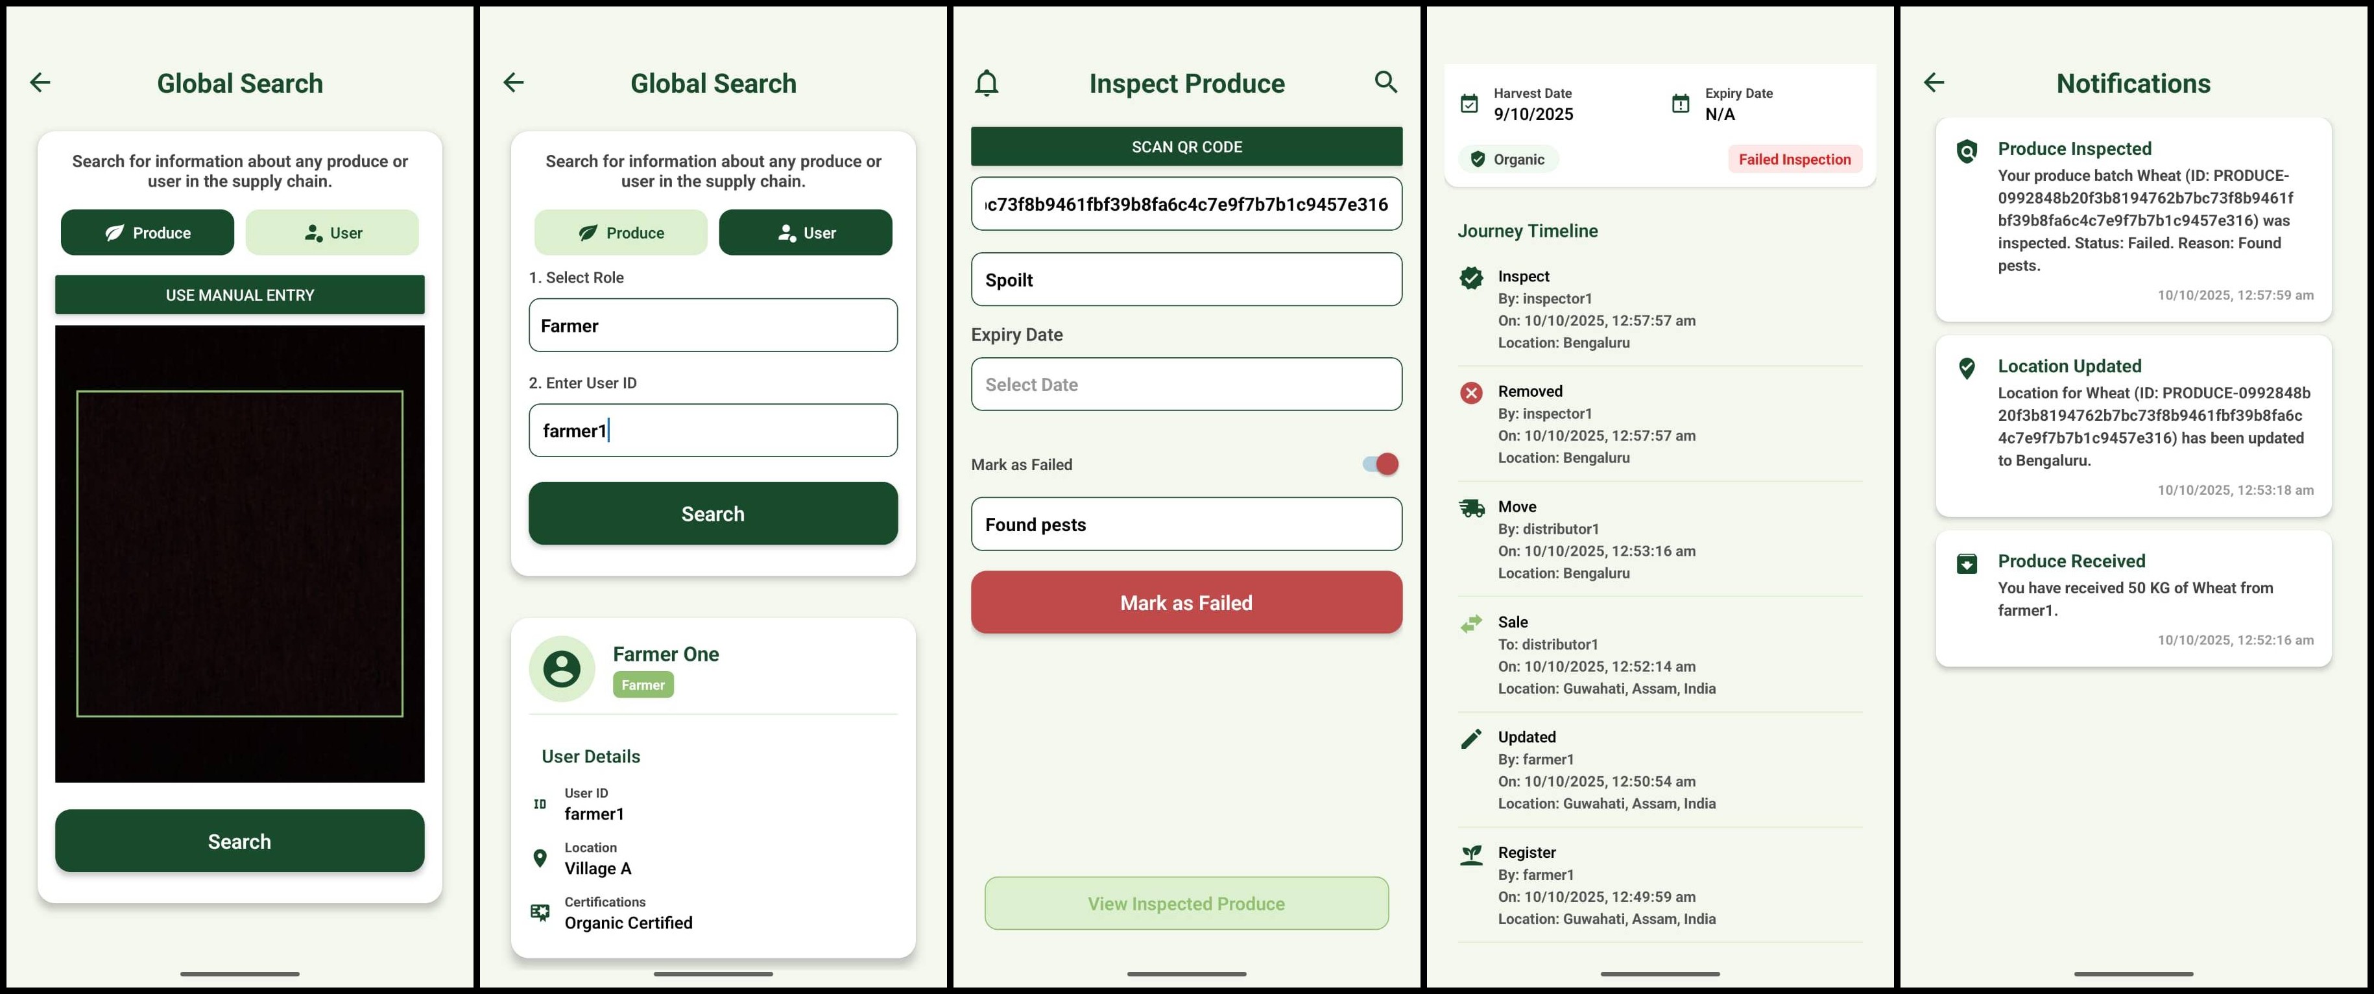The image size is (2374, 994).
Task: Select User tab on first Global Search
Action: [331, 232]
